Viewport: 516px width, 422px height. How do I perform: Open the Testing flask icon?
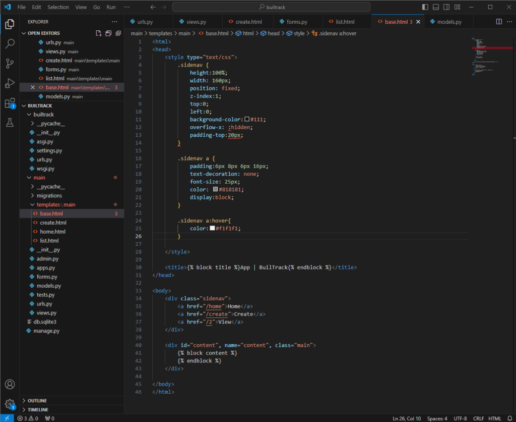coord(10,123)
